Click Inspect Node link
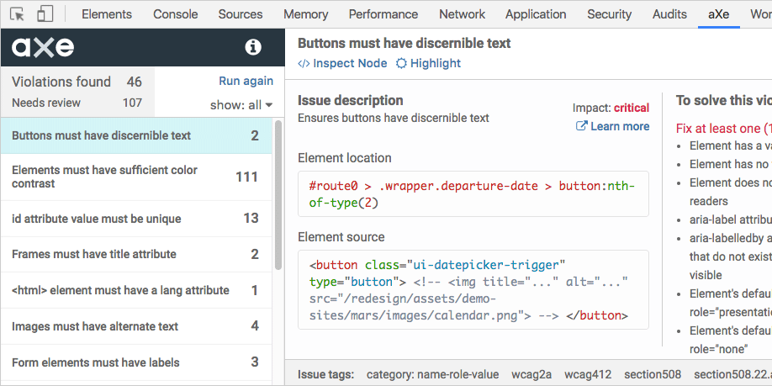772x386 pixels. pyautogui.click(x=342, y=64)
